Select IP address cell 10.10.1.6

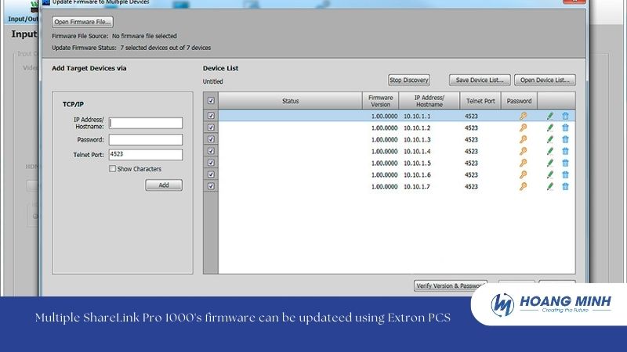pos(417,175)
